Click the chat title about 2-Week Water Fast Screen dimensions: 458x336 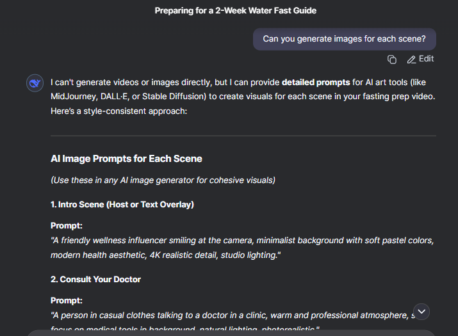(236, 10)
